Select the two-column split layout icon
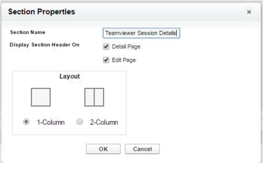 (94, 97)
